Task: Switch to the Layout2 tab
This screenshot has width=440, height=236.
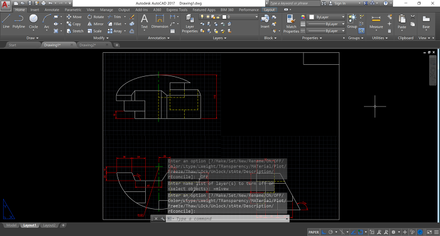Action: (50, 225)
